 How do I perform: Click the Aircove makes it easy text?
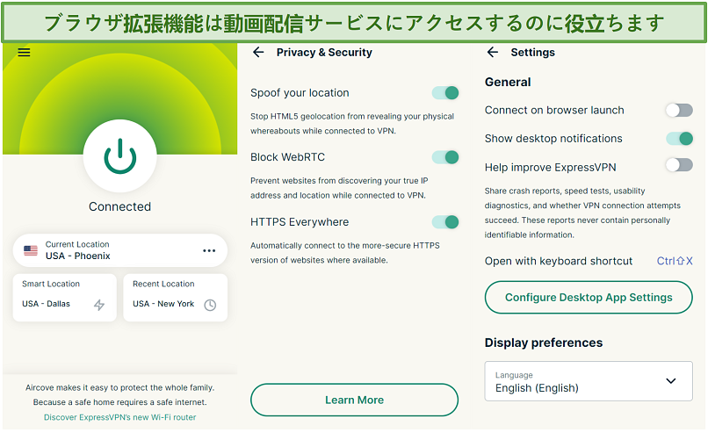click(120, 387)
